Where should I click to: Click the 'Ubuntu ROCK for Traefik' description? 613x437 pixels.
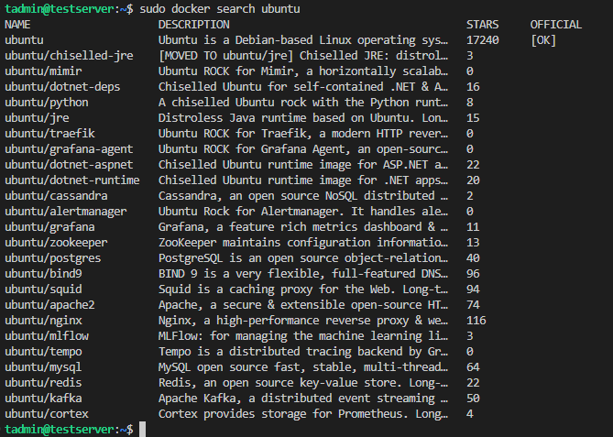coord(303,134)
